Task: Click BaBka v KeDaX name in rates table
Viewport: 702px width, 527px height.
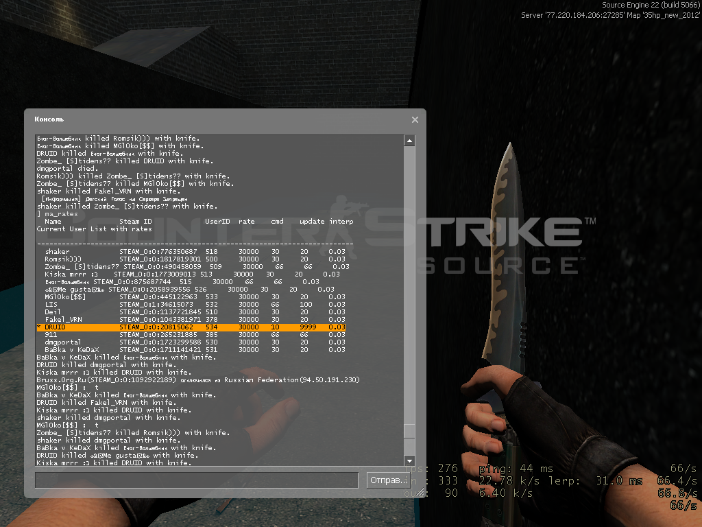Action: (71, 350)
